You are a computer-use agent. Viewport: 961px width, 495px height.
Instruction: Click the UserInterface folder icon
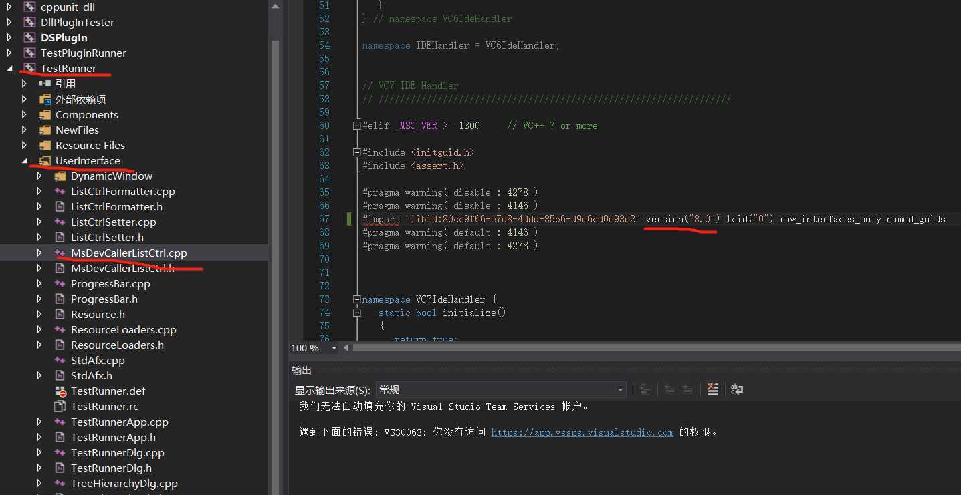pos(45,160)
